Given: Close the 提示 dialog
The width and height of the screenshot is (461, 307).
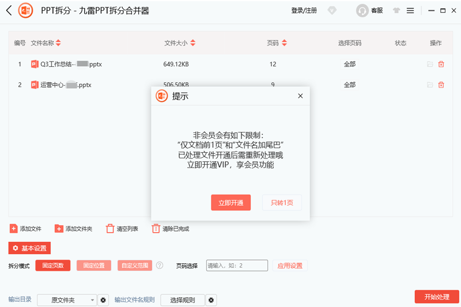Looking at the screenshot, I should (300, 96).
